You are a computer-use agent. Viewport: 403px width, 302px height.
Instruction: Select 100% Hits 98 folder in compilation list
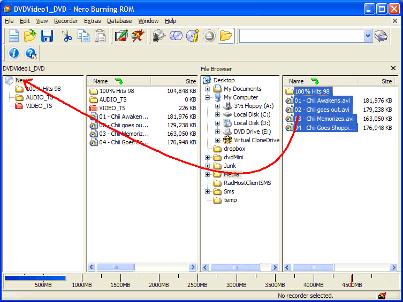coord(117,91)
